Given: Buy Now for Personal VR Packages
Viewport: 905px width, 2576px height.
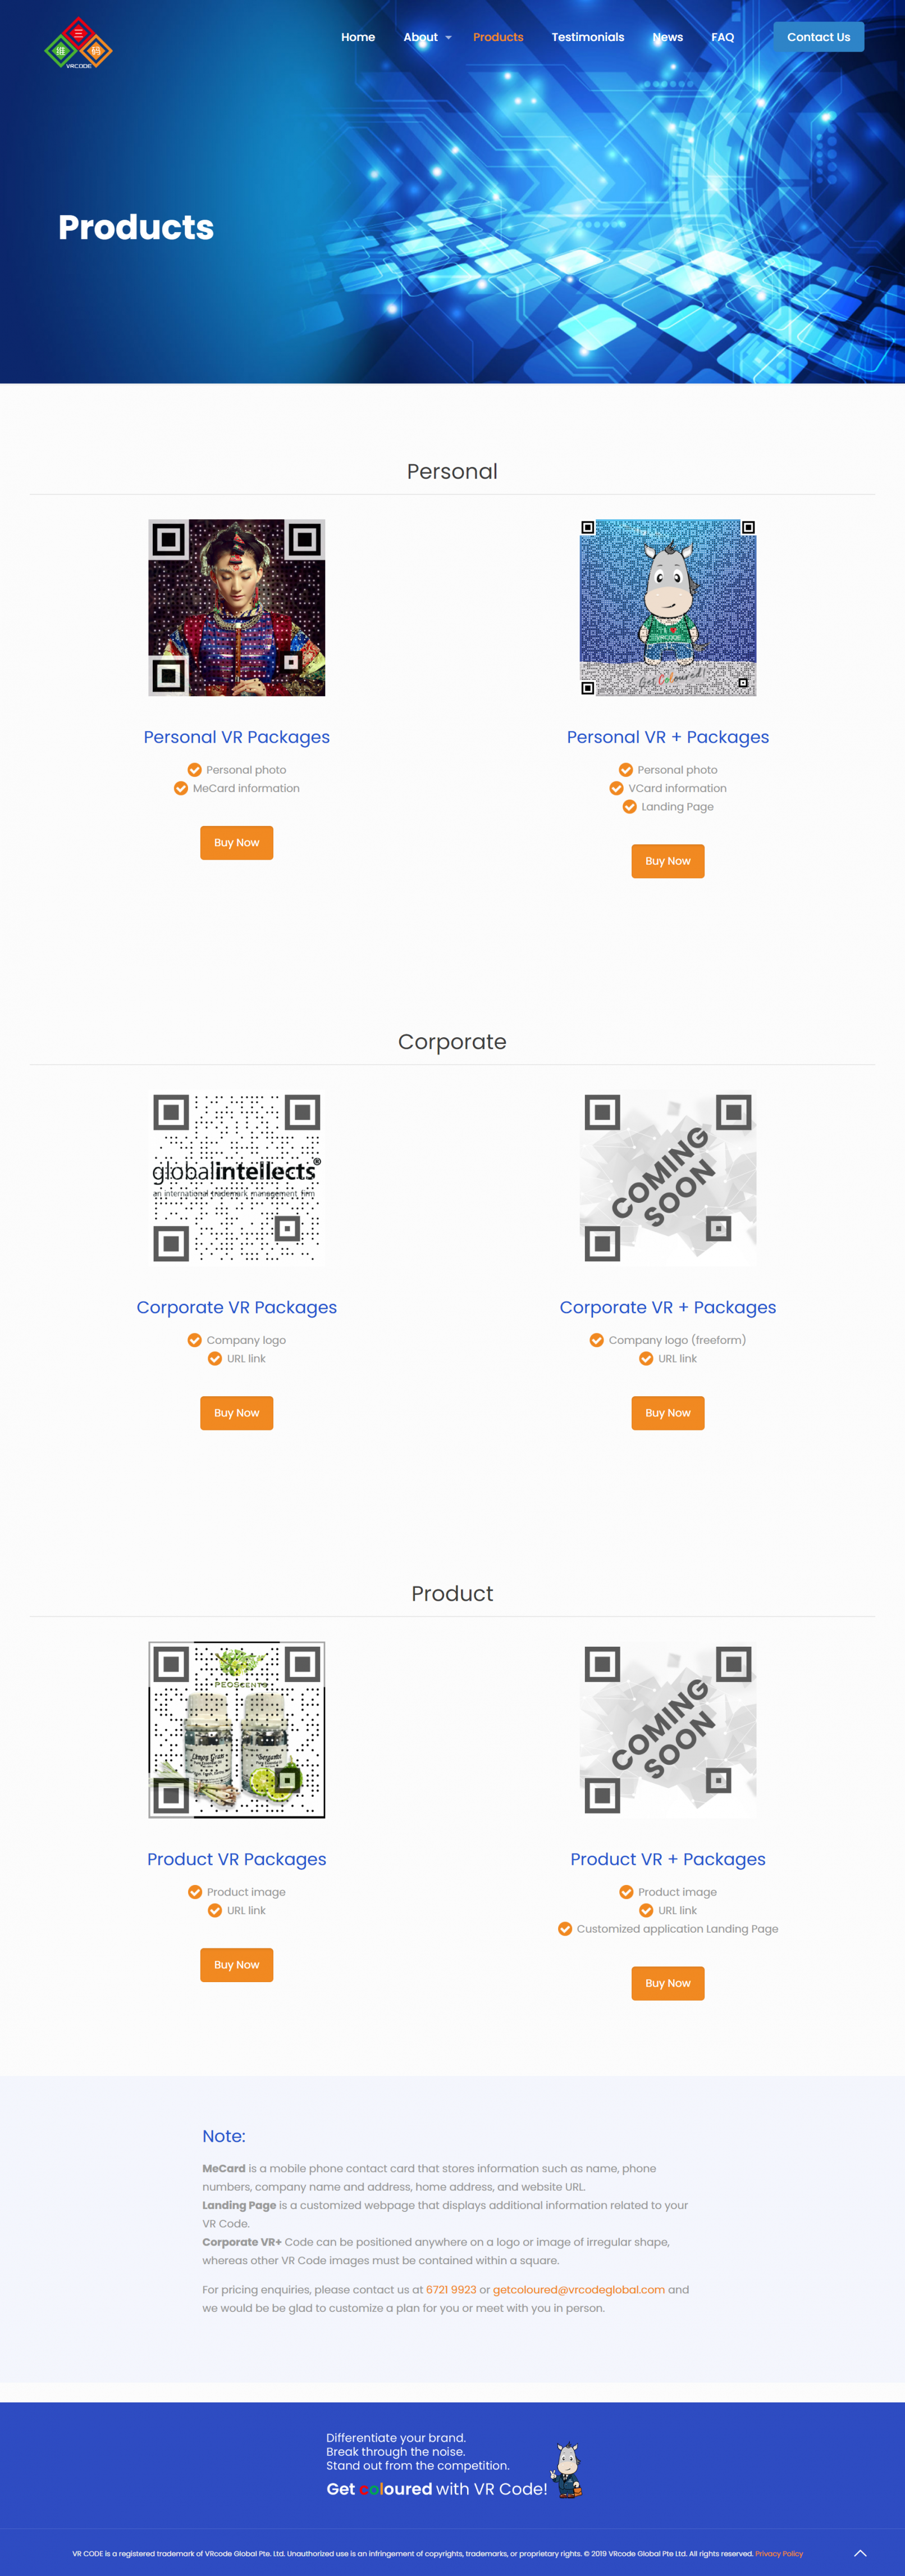Looking at the screenshot, I should [237, 843].
